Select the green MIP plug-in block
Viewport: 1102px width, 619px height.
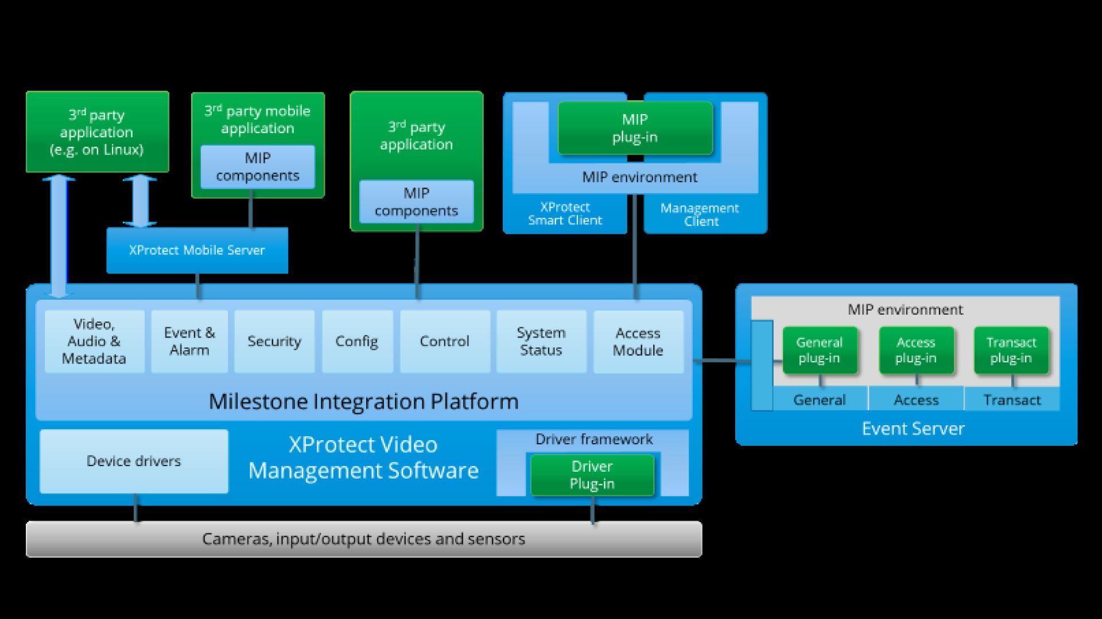click(635, 128)
